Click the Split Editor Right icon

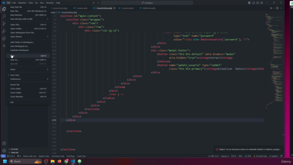(277, 8)
